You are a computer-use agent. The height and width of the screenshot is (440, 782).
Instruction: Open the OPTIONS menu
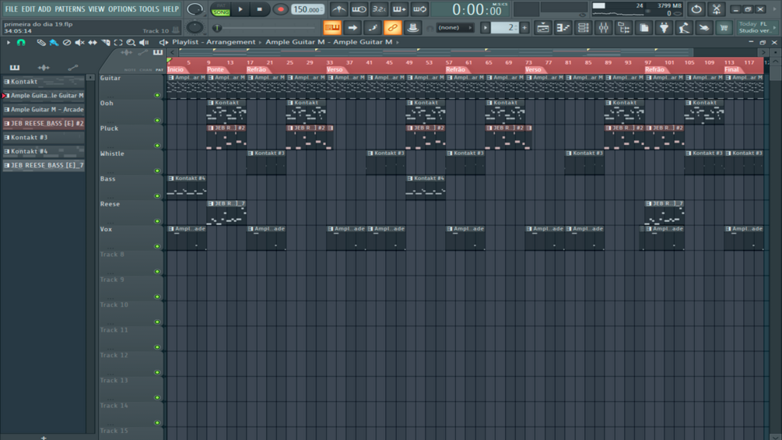[121, 9]
